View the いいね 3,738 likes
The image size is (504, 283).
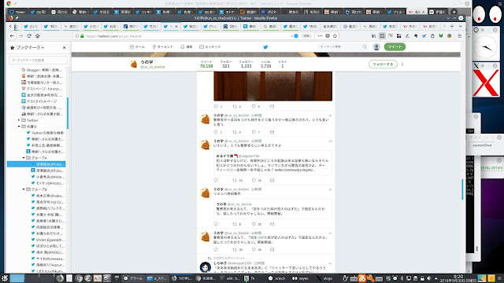tap(266, 64)
